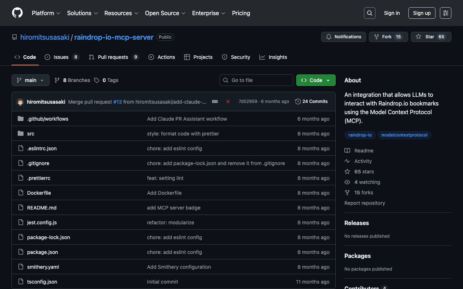
Task: Click the Notifications bell button
Action: pos(343,37)
